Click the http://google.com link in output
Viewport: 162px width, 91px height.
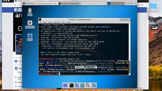pos(48,61)
